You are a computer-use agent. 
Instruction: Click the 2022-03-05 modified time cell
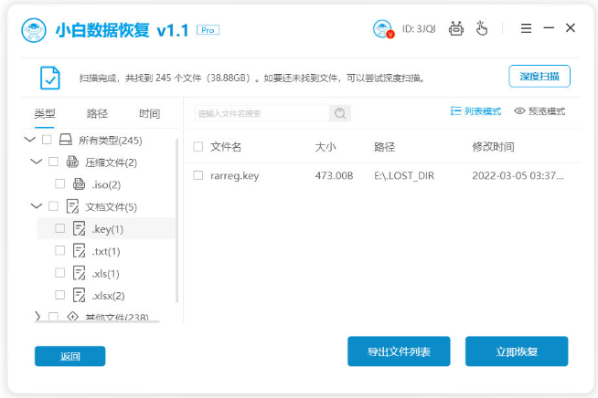tap(518, 175)
